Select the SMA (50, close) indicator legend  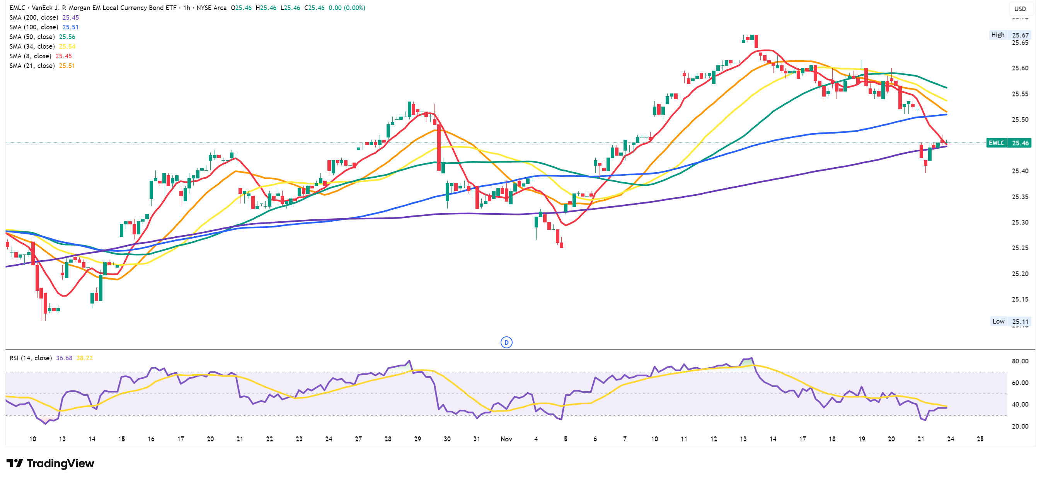[x=32, y=37]
